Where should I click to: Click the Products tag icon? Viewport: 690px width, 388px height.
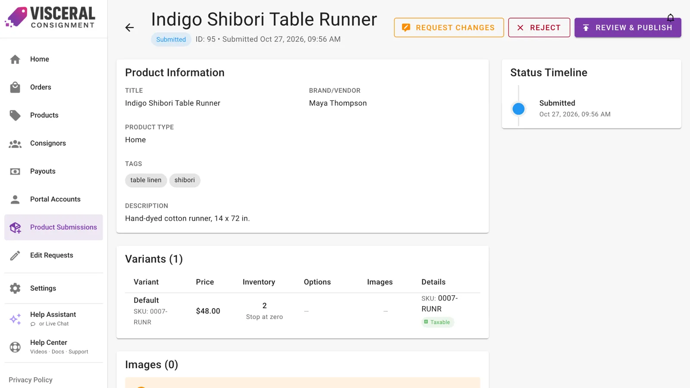[15, 115]
